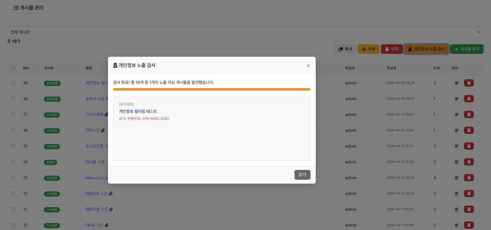Image resolution: width=491 pixels, height=230 pixels.
Task: Click the NO column header
Action: pos(26,68)
